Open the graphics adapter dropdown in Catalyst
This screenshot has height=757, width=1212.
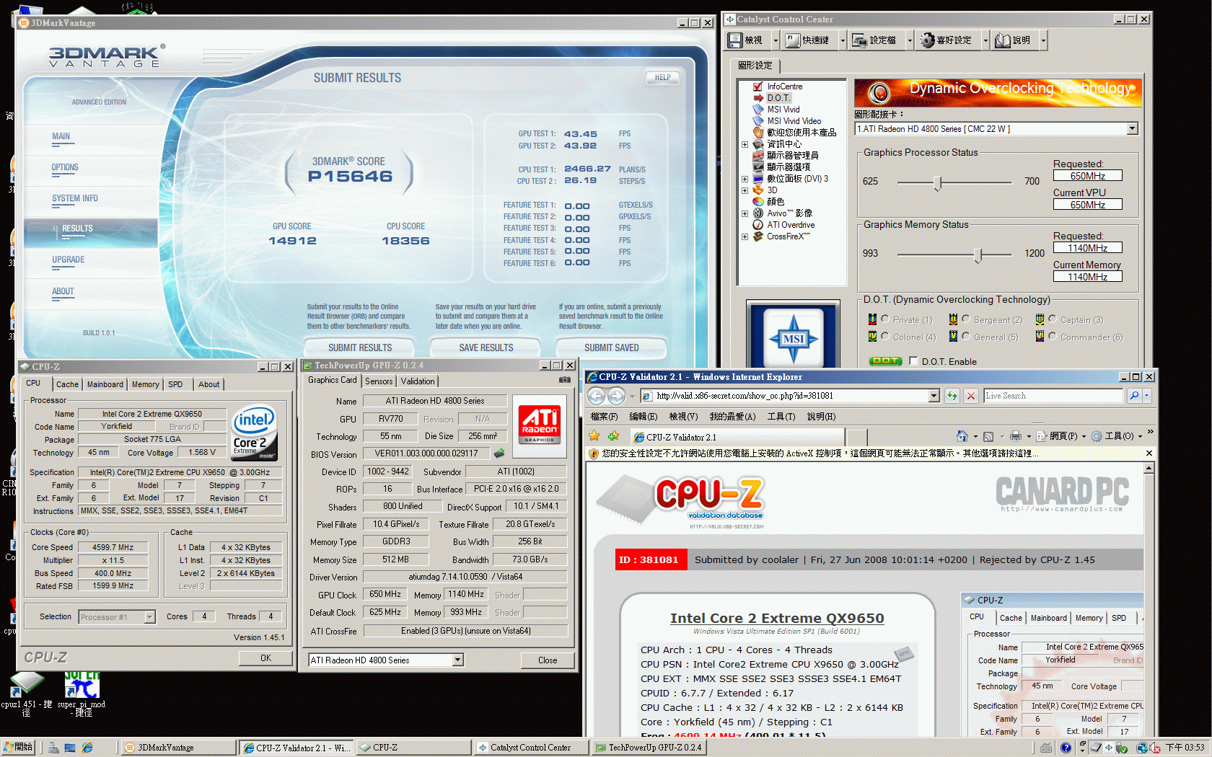click(x=1132, y=129)
